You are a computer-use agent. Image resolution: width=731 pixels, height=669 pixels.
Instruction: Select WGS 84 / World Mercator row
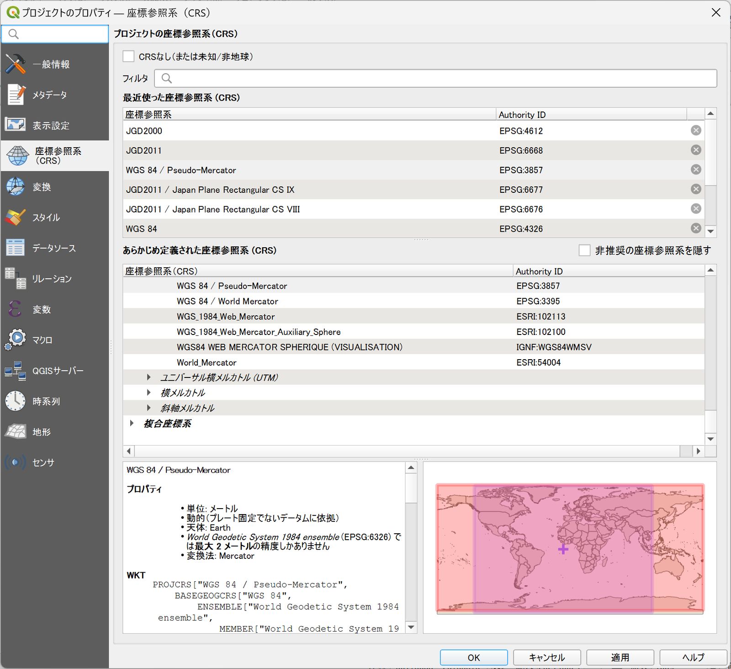pos(413,301)
